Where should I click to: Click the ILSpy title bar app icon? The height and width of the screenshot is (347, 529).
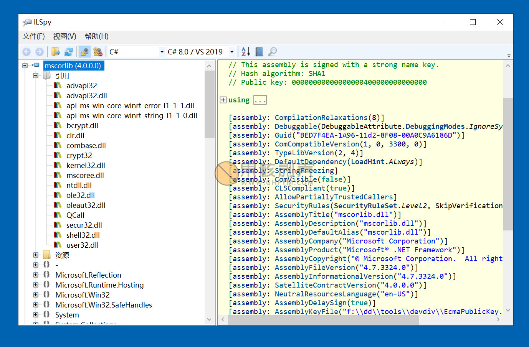(27, 22)
